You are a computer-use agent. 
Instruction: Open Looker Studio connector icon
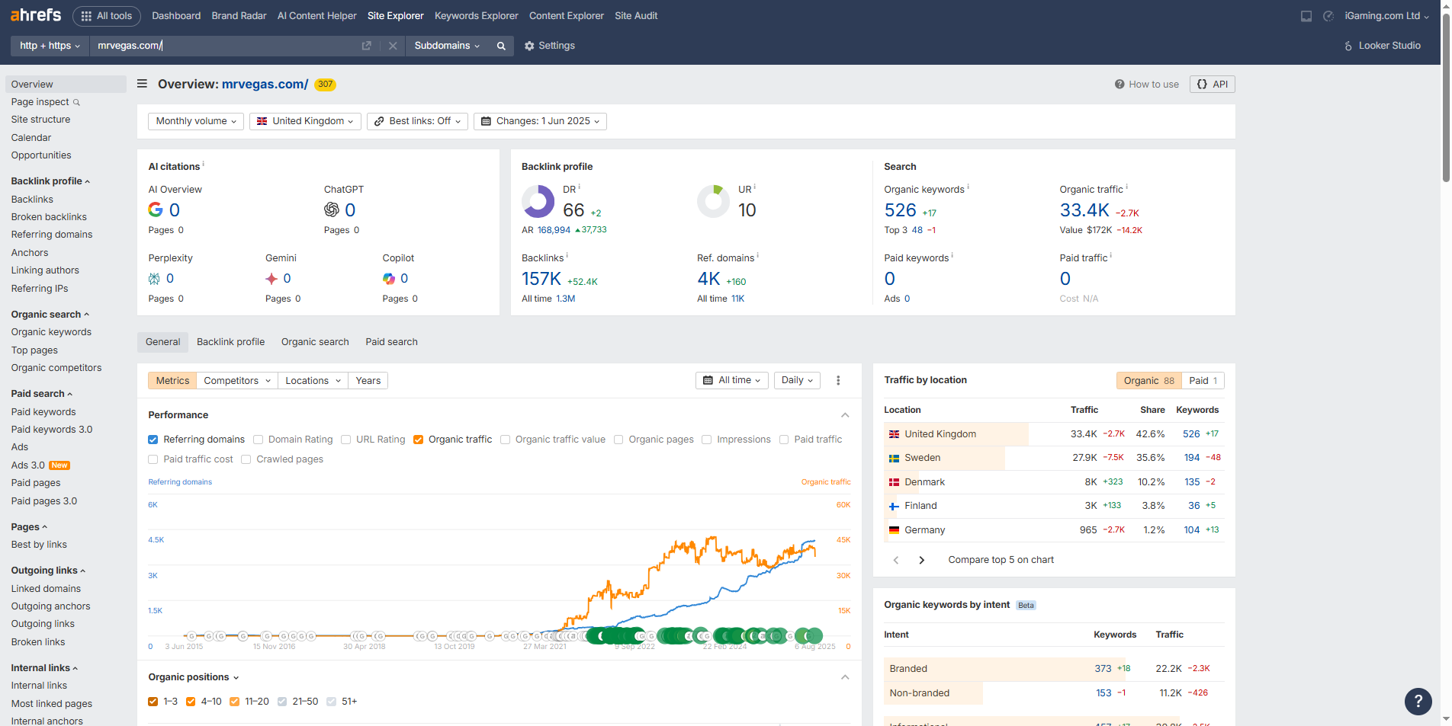pyautogui.click(x=1348, y=46)
